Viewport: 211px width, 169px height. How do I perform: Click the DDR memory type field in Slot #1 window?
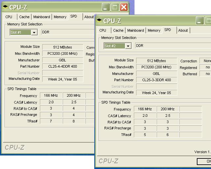[x=68, y=32]
